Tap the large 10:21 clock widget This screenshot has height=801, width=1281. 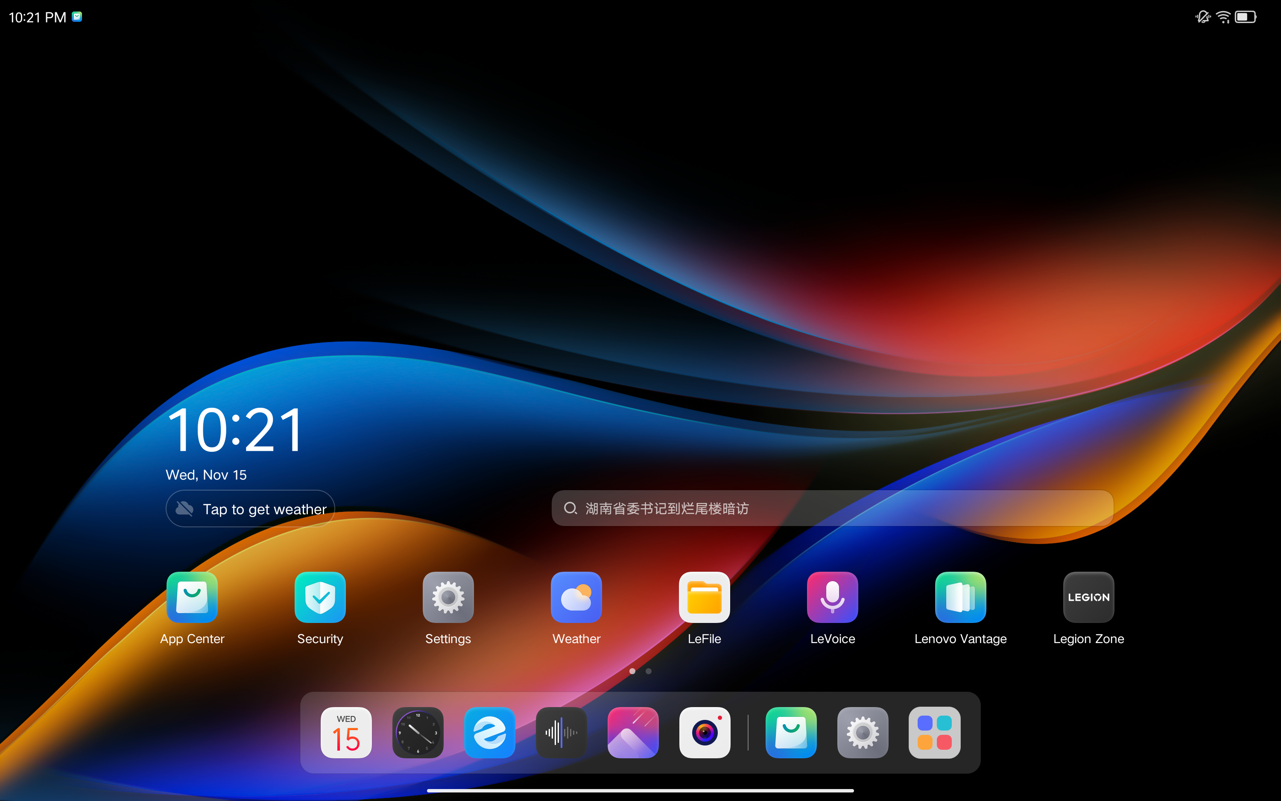tap(235, 430)
